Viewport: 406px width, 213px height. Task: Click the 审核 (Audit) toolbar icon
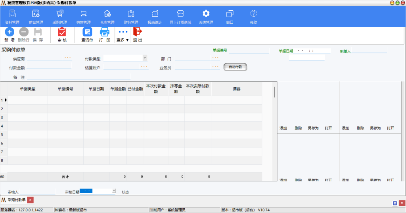[x=62, y=32]
